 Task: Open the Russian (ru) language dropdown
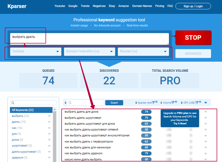[x=143, y=52]
